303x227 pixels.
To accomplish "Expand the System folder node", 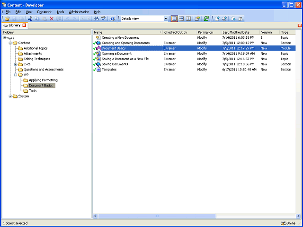I will [10, 96].
